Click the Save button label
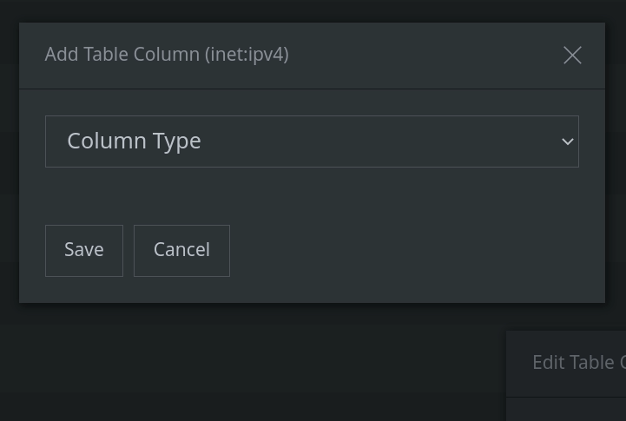 pos(84,250)
